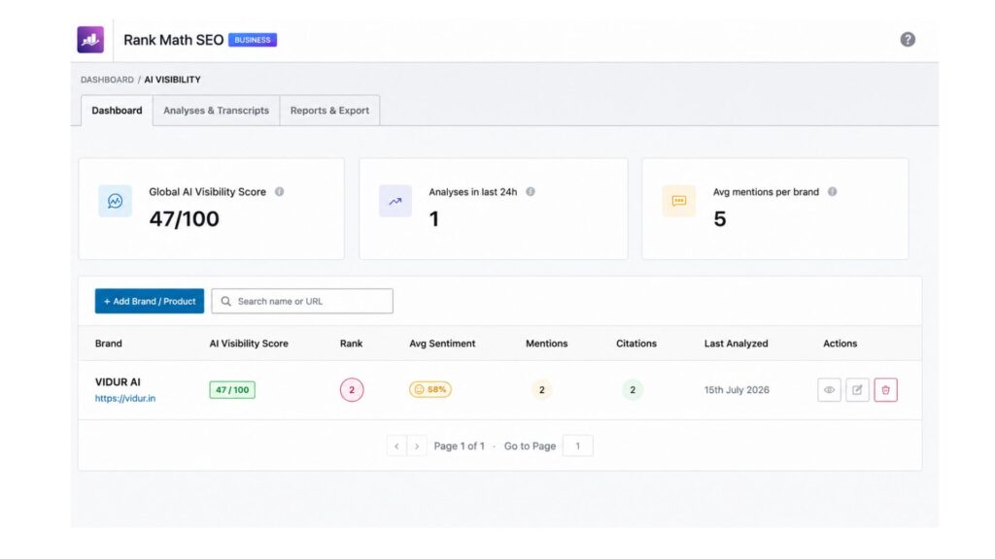Click the Rank Math purple logo icon

coord(90,39)
